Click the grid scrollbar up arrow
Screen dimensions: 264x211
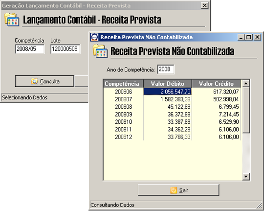click(x=246, y=83)
